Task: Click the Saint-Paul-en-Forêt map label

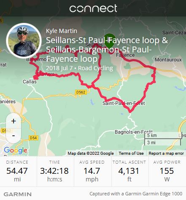Action: pyautogui.click(x=124, y=103)
